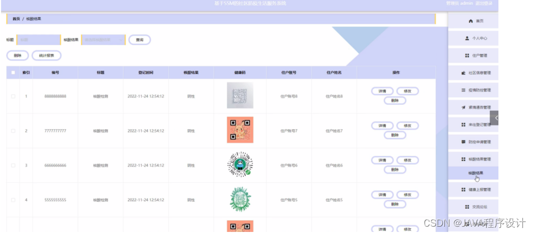Open row 1 gray health code image
This screenshot has width=534, height=233.
click(240, 95)
